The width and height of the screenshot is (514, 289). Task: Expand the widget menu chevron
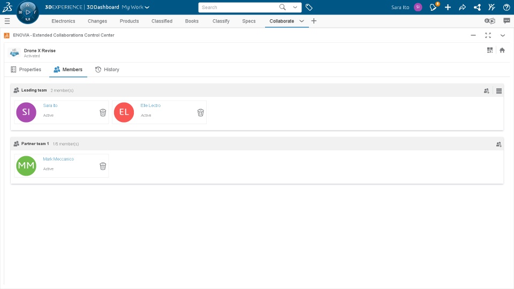click(503, 35)
